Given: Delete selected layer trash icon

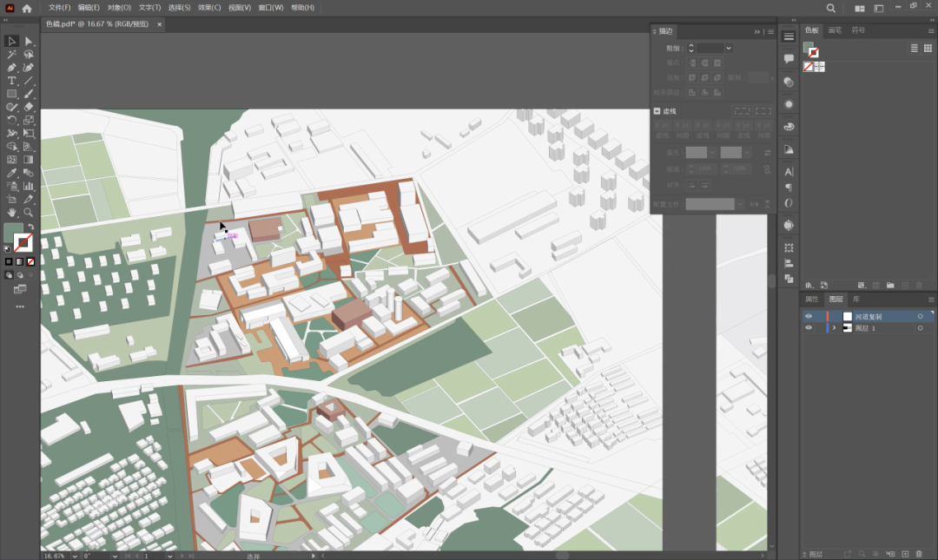Looking at the screenshot, I should click(919, 554).
